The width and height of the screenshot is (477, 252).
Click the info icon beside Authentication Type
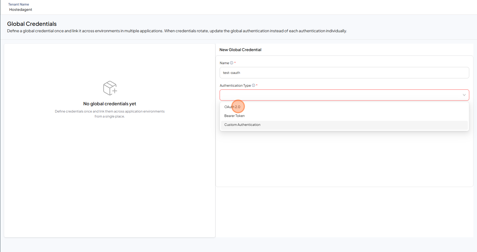(253, 85)
